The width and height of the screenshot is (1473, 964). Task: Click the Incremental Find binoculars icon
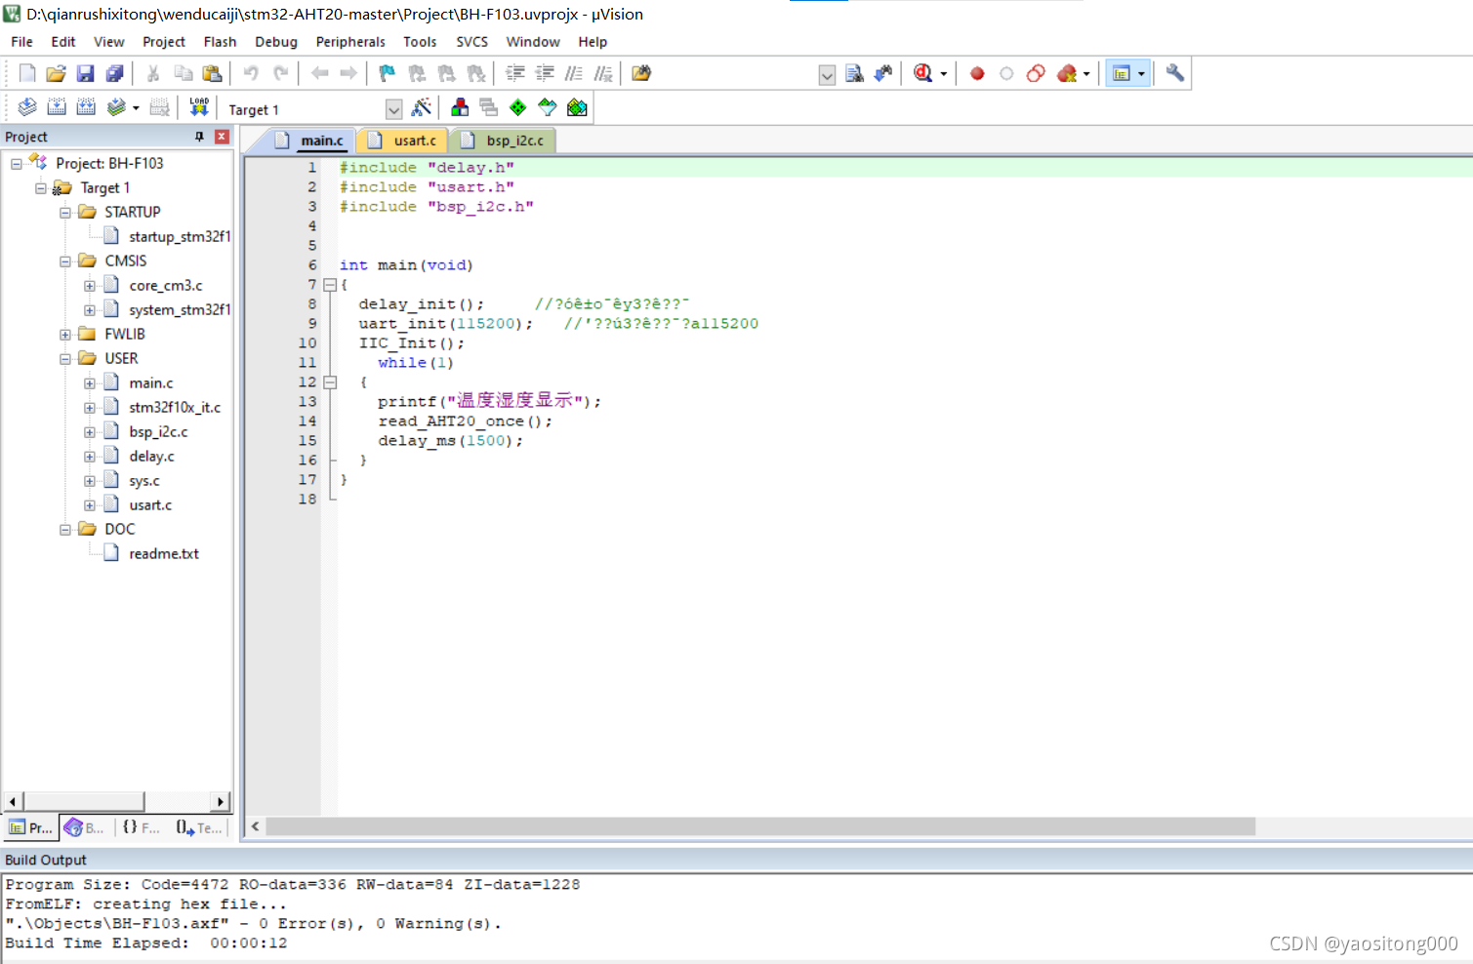pos(883,73)
